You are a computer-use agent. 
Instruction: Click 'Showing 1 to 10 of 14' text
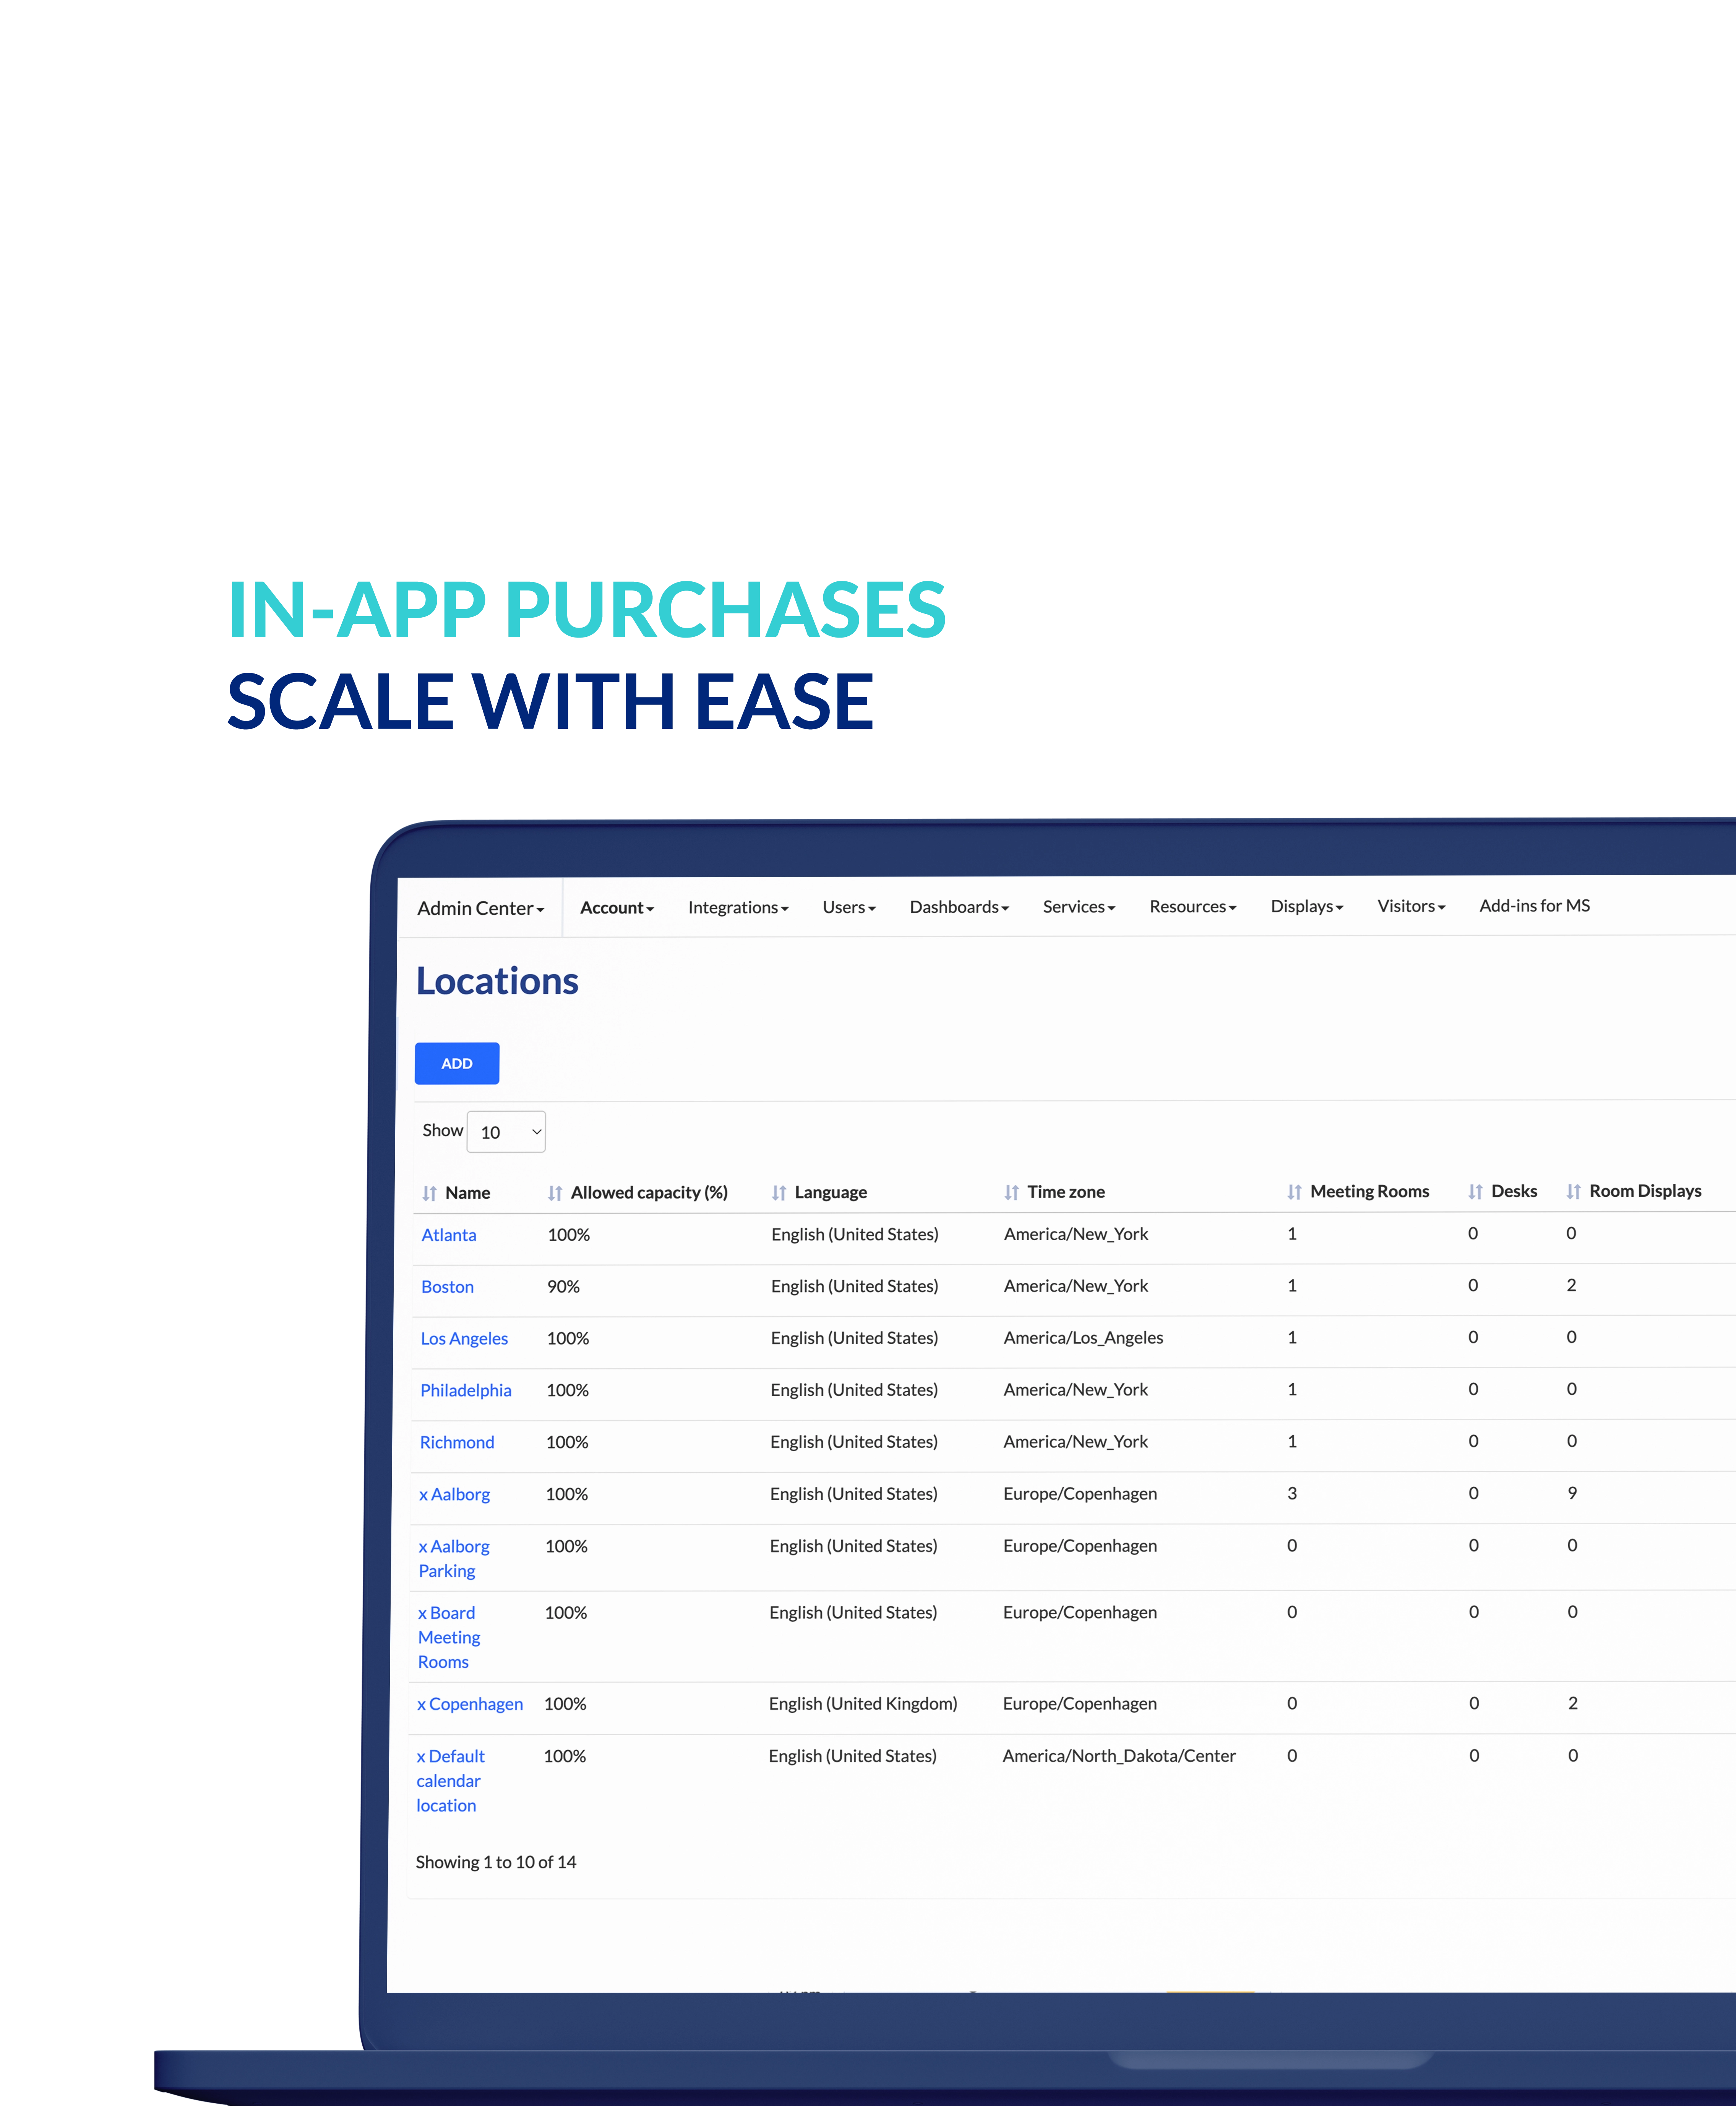496,1862
